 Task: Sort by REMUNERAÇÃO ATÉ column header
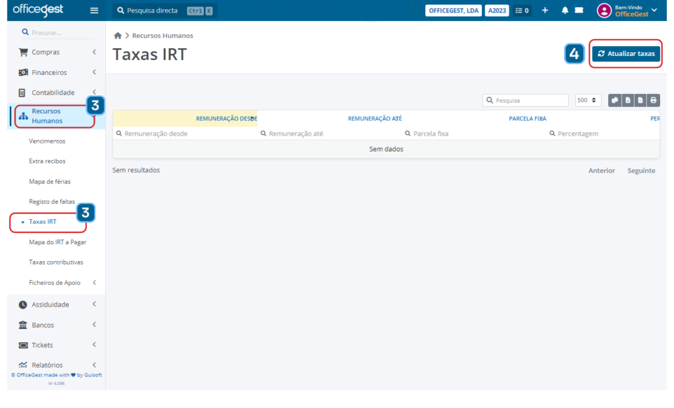(x=375, y=118)
